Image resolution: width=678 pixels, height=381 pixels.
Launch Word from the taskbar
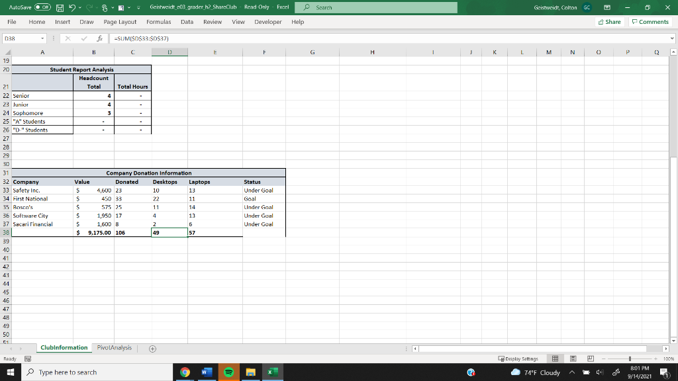click(x=207, y=372)
